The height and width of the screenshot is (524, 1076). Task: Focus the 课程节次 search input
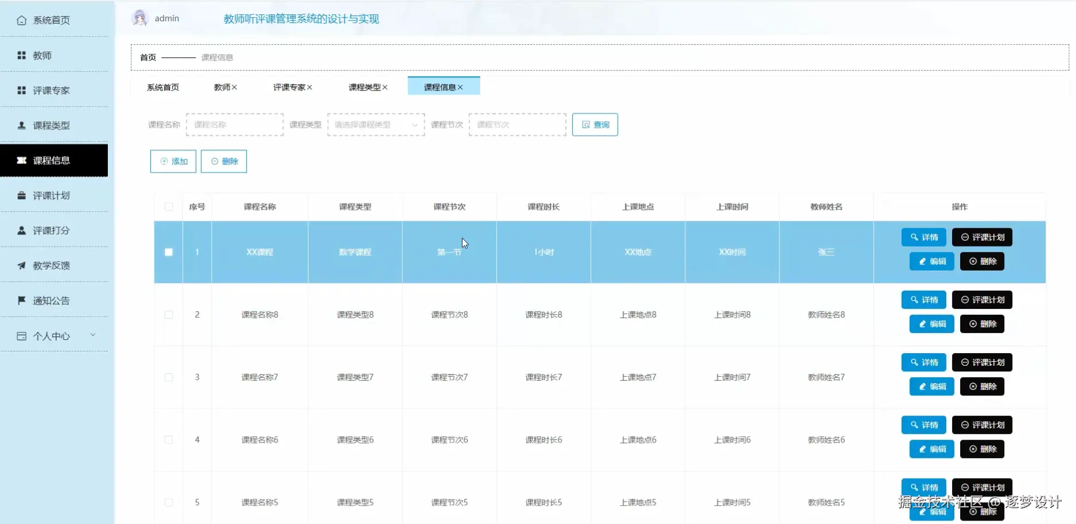click(x=518, y=124)
